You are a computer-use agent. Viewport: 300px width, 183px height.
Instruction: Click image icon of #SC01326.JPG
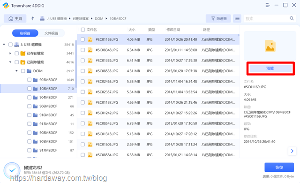pyautogui.click(x=90, y=61)
